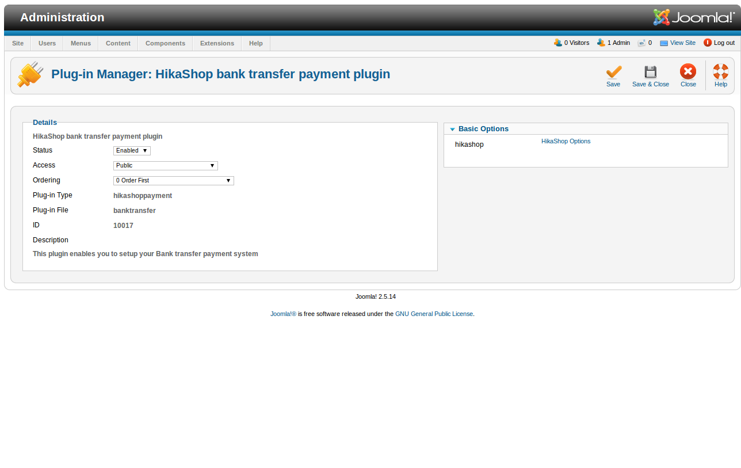The image size is (741, 468).
Task: Click the View Site monitor icon
Action: point(664,43)
